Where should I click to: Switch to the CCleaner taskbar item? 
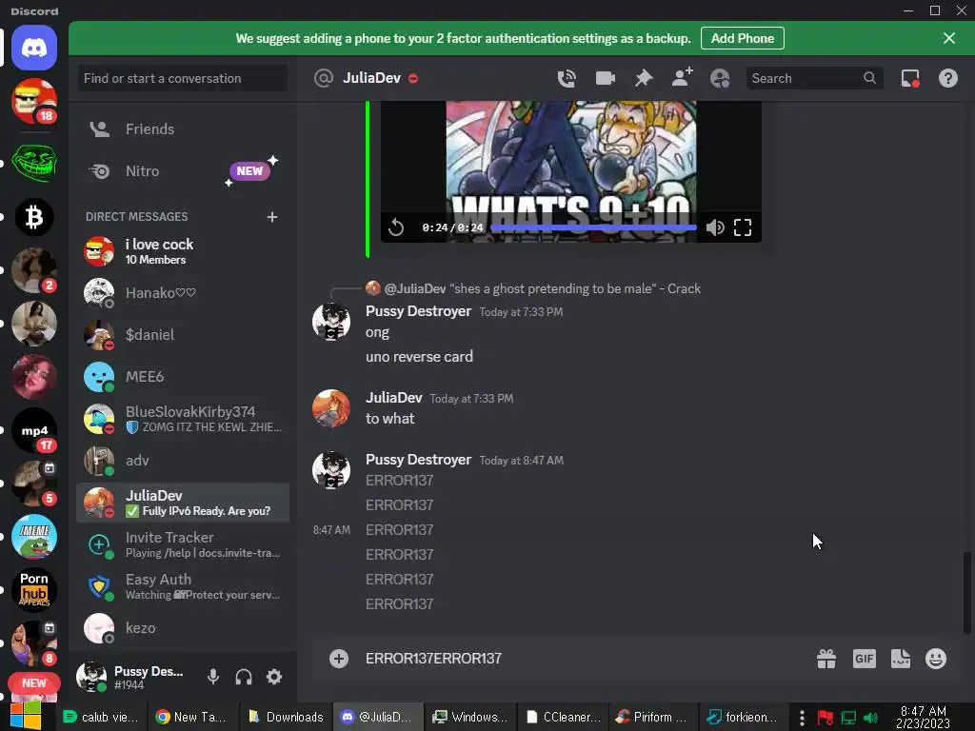564,717
